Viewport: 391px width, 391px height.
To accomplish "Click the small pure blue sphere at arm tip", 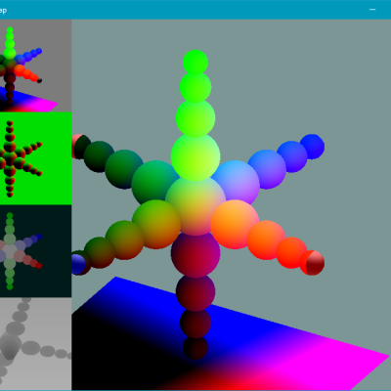I will coord(312,147).
